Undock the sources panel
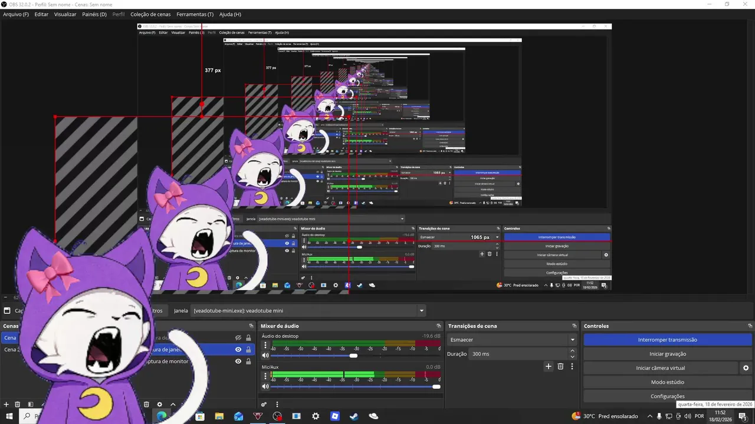Image resolution: width=755 pixels, height=424 pixels. (252, 326)
